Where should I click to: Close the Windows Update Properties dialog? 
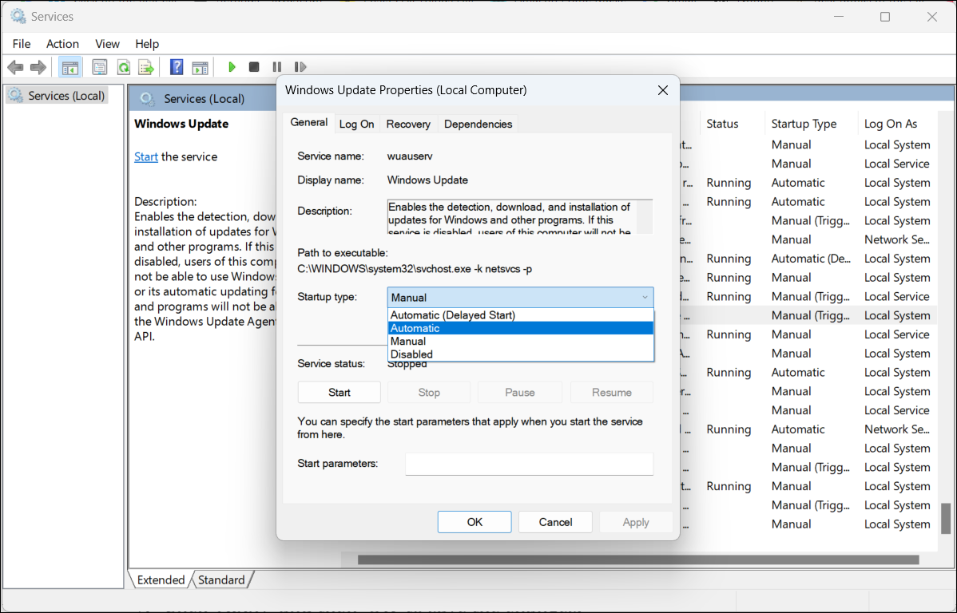[x=663, y=90]
